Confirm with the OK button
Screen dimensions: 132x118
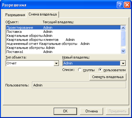pos(65,111)
